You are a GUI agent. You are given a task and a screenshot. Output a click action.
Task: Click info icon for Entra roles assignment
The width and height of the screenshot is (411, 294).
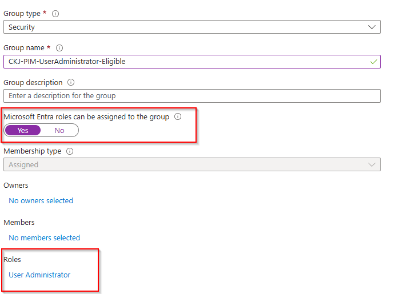tap(178, 117)
